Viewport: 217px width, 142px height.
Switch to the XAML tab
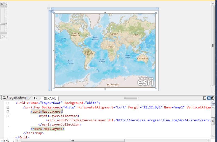tap(50, 98)
